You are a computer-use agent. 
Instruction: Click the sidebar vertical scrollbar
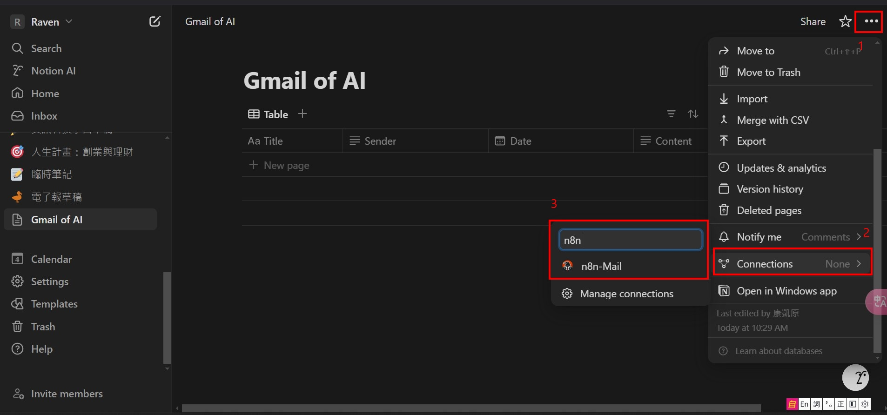click(168, 318)
